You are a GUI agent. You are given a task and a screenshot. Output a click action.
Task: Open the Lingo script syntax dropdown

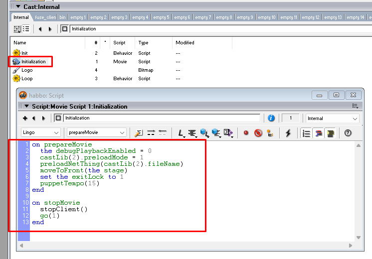[x=41, y=132]
